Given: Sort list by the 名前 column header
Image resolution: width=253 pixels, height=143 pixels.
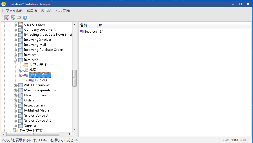Looking at the screenshot, I should click(x=88, y=25).
